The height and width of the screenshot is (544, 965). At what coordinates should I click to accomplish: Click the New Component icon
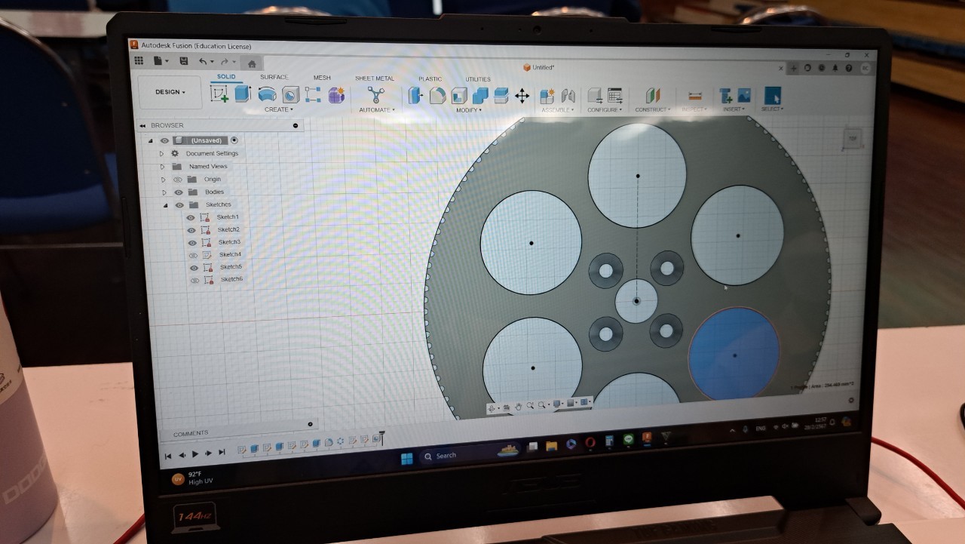coord(547,96)
